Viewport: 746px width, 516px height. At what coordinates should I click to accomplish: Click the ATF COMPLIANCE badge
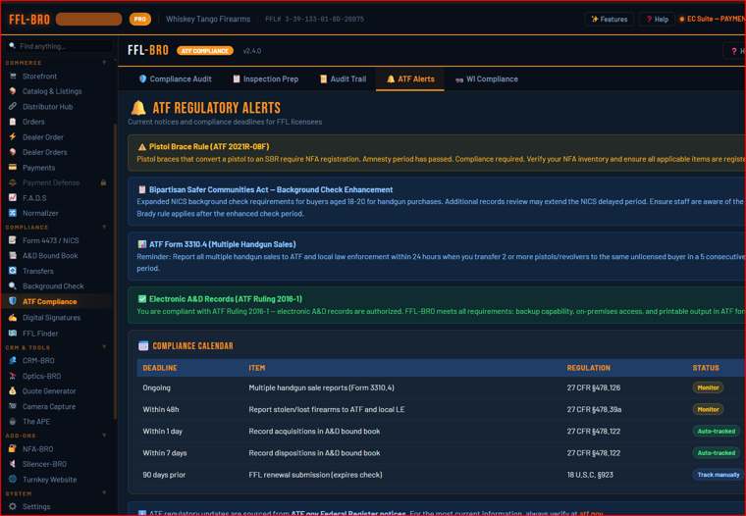205,51
